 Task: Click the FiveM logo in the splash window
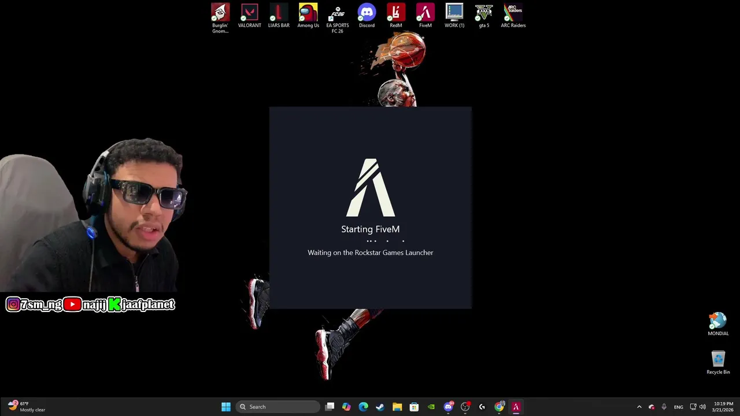pyautogui.click(x=370, y=188)
